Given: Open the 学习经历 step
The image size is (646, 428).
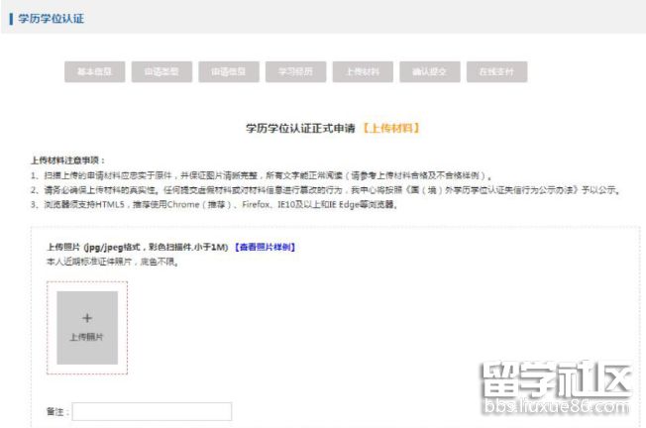Looking at the screenshot, I should [x=295, y=72].
